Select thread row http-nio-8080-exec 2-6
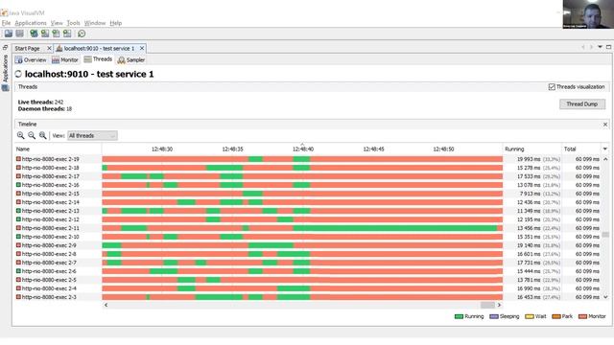Screen dimensions: 614x345 pyautogui.click(x=308, y=271)
